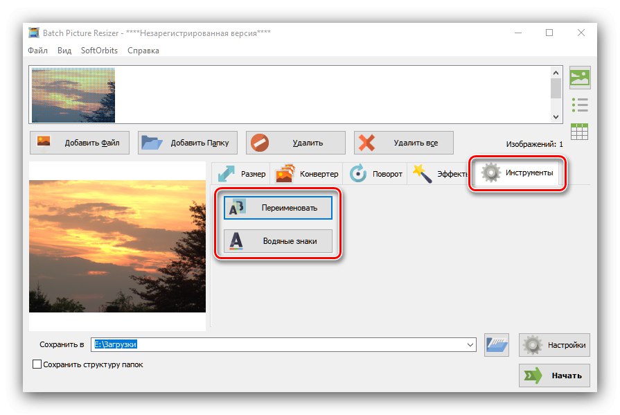Image resolution: width=620 pixels, height=415 pixels.
Task: Click the Удалить button
Action: [295, 143]
